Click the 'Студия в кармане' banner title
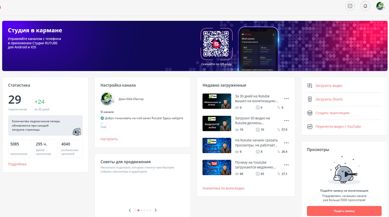This screenshot has height=217, width=389. click(35, 30)
